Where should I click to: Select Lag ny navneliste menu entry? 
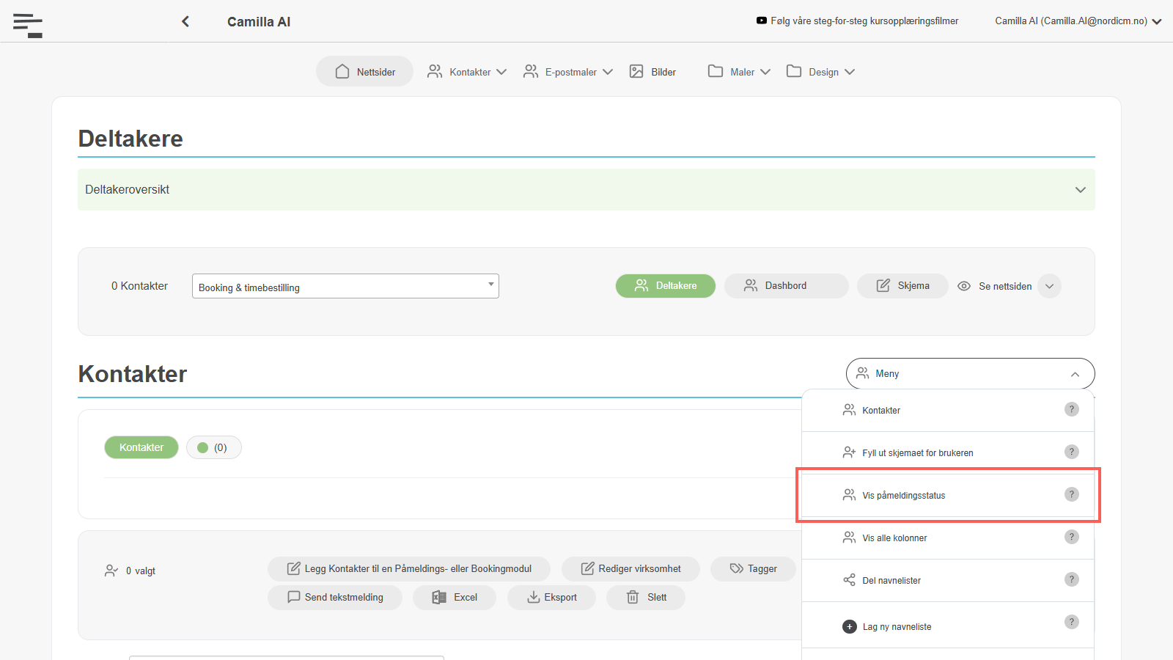click(948, 626)
